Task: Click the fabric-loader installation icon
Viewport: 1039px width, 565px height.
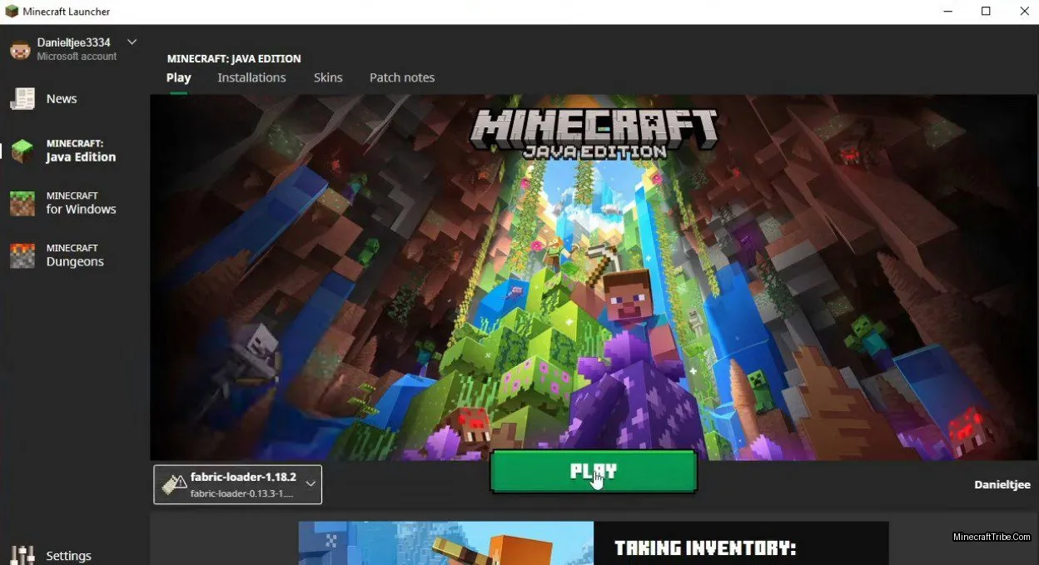Action: [x=174, y=484]
